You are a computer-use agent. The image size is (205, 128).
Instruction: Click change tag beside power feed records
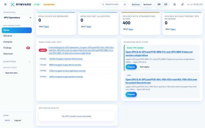tap(43, 59)
